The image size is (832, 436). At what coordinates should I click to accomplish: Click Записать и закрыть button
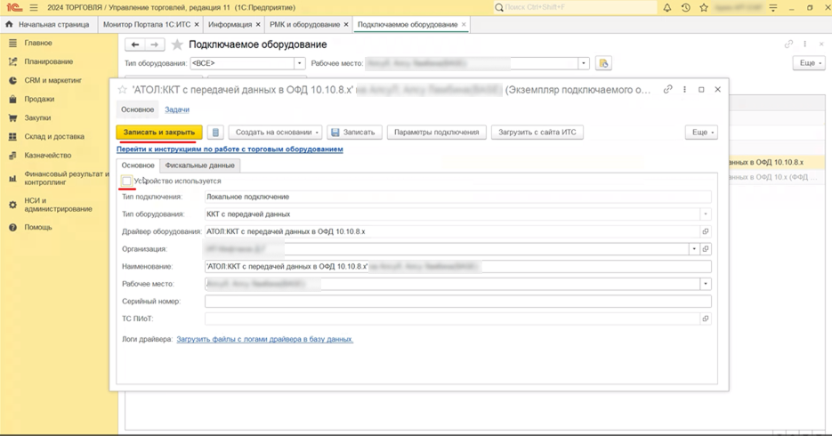(x=159, y=132)
